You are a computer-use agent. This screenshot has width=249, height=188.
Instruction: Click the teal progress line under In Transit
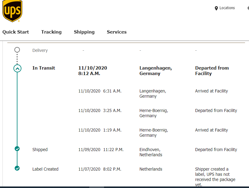coord(17,109)
